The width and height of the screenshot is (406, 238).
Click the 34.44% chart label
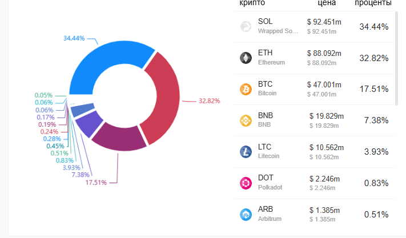coord(74,38)
